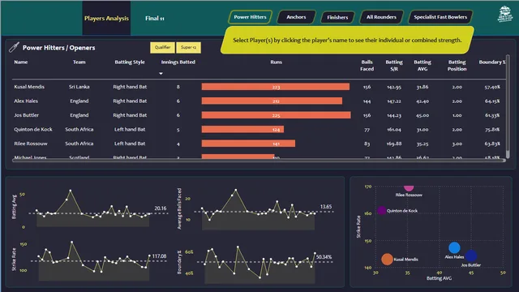Viewport: 519px width, 292px height.
Task: Sort by the Batting AVG column header
Action: 422,66
